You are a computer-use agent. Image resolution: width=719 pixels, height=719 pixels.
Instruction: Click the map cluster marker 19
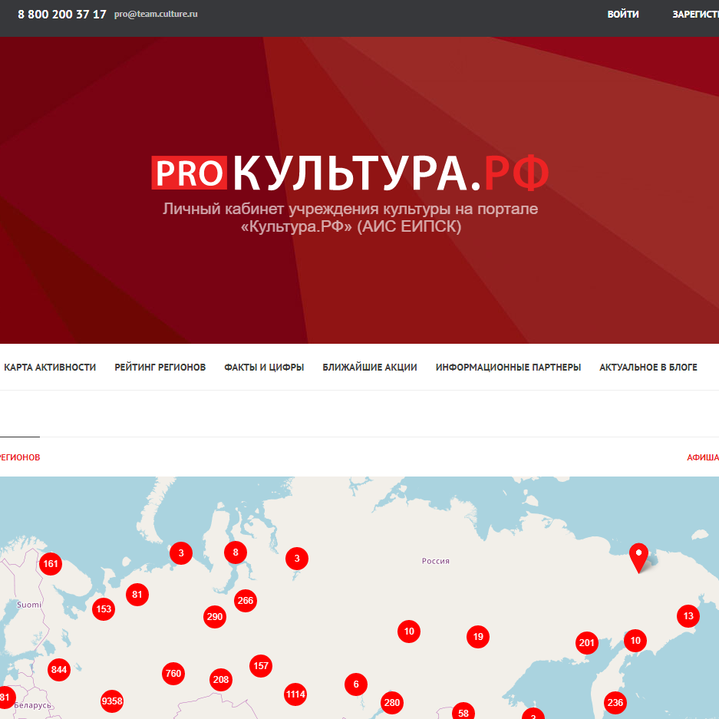pos(478,636)
